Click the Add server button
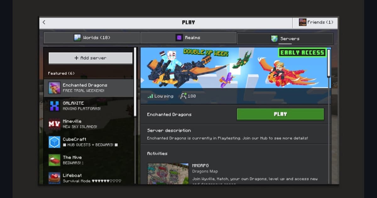This screenshot has height=198, width=377. pos(90,58)
